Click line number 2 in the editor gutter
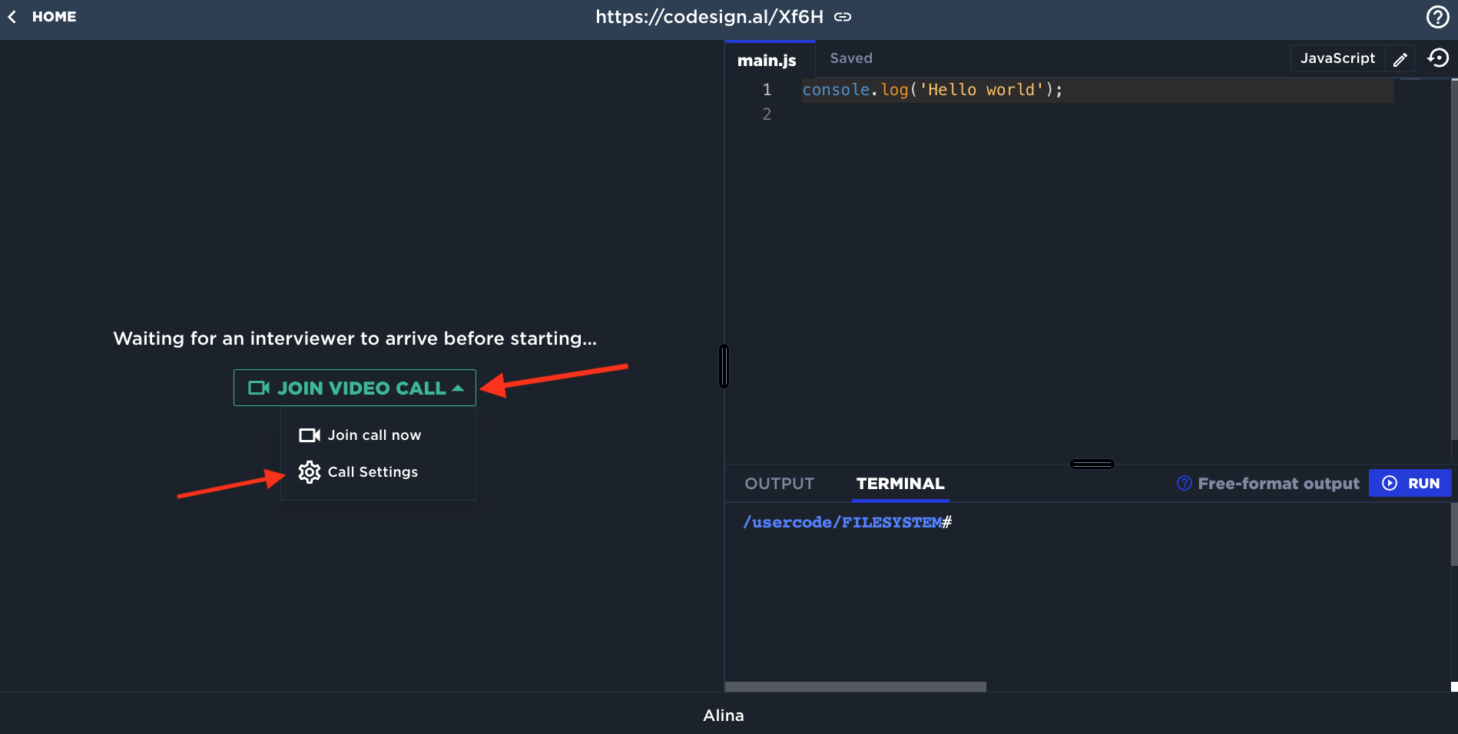1458x734 pixels. pyautogui.click(x=767, y=114)
